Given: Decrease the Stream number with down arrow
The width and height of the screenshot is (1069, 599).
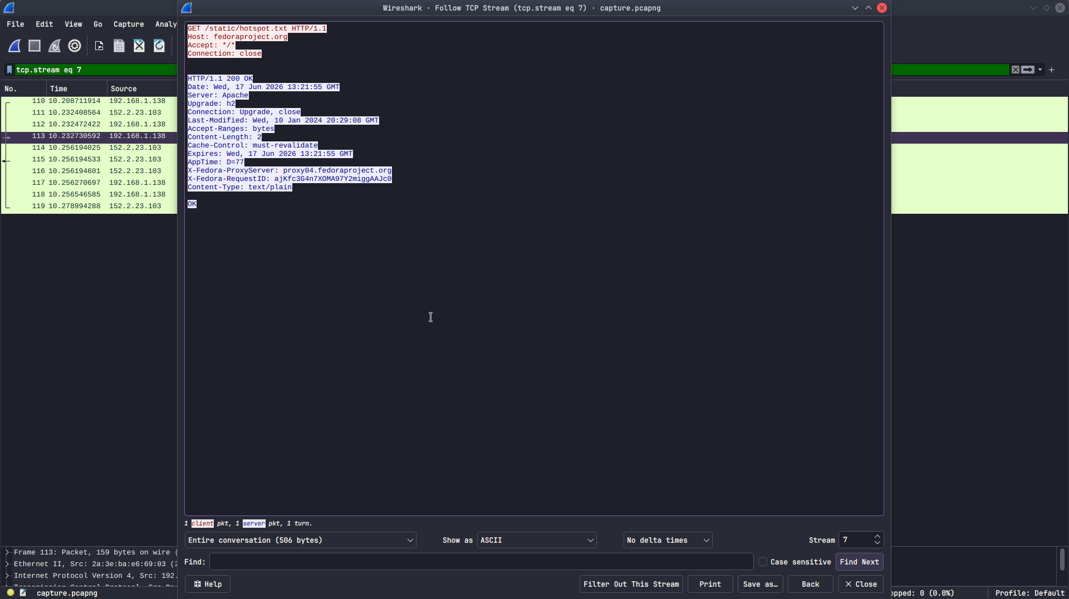Looking at the screenshot, I should coord(877,543).
